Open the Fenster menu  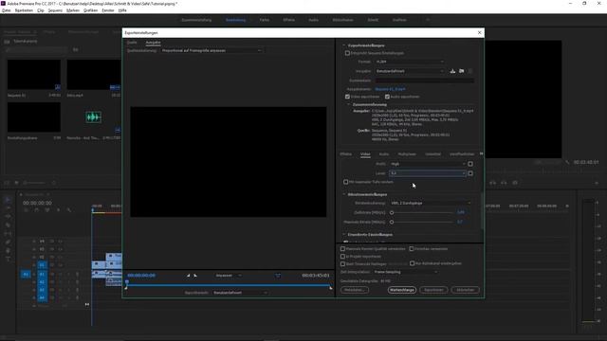point(107,10)
